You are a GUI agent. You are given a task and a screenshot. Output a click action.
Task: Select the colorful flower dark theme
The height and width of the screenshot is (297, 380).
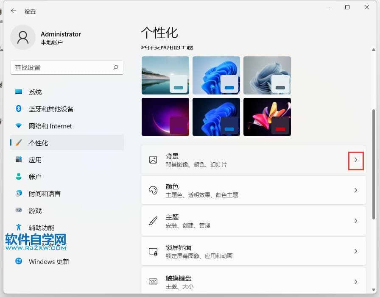pyautogui.click(x=267, y=117)
